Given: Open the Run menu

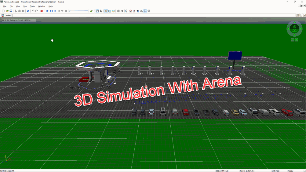Looking at the screenshot, I should pos(25,6).
